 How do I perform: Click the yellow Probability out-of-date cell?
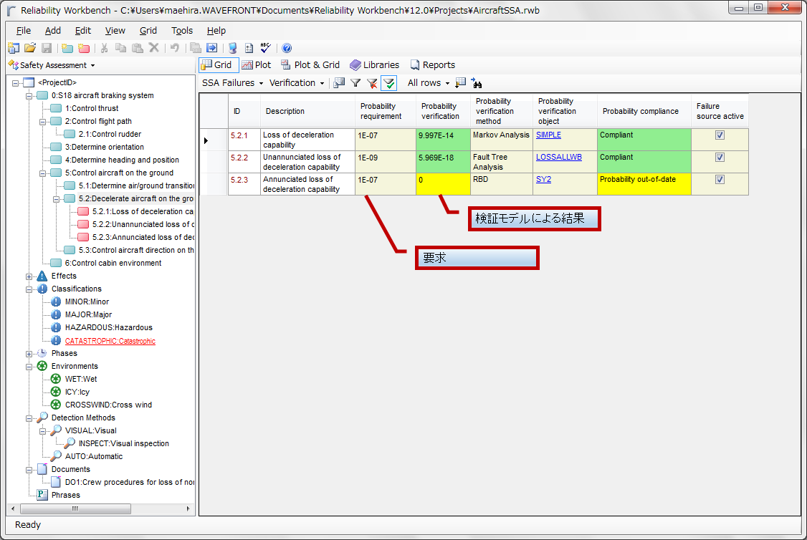pyautogui.click(x=644, y=183)
